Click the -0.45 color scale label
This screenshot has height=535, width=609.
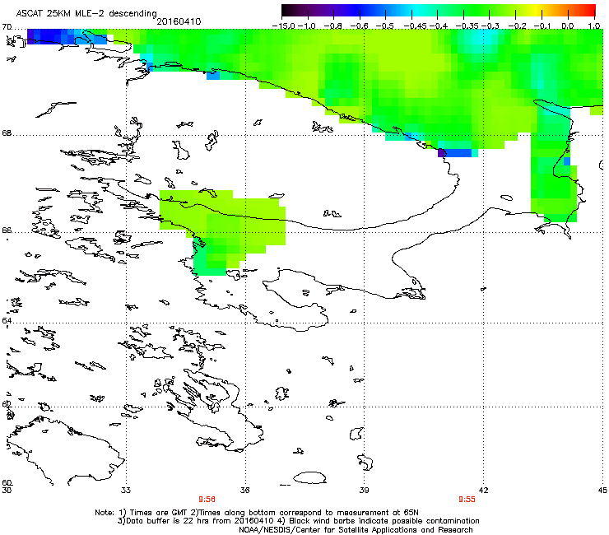pos(416,26)
